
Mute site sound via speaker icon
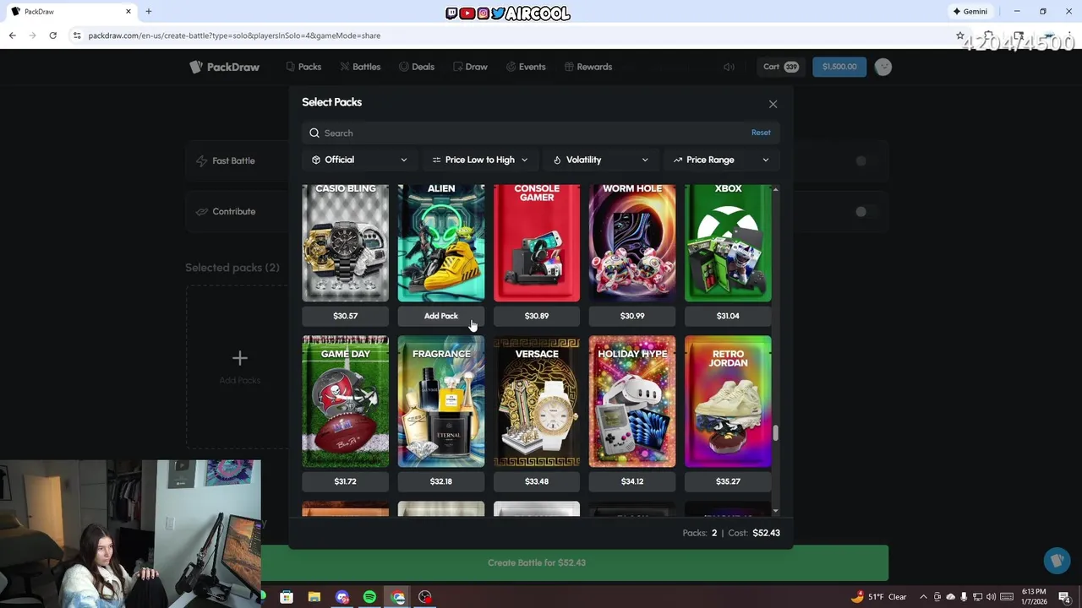click(x=729, y=67)
